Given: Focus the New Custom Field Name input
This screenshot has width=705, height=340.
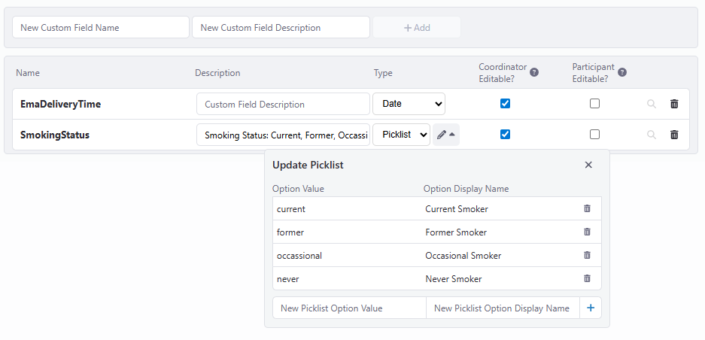Looking at the screenshot, I should point(101,28).
